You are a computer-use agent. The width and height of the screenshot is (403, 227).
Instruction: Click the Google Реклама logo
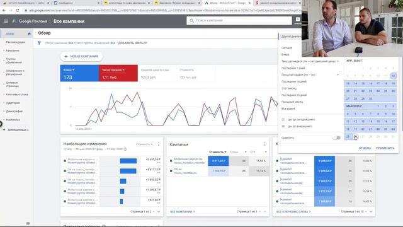(30, 21)
